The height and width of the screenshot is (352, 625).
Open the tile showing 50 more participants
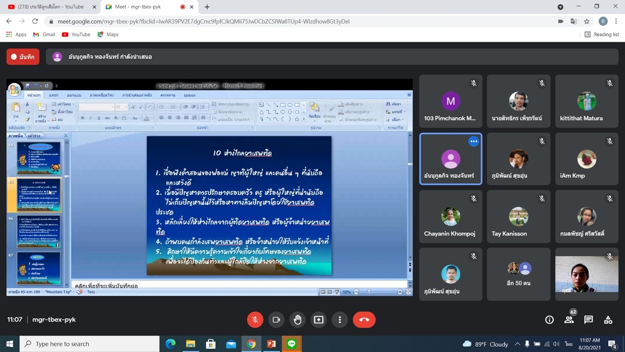coord(519,274)
